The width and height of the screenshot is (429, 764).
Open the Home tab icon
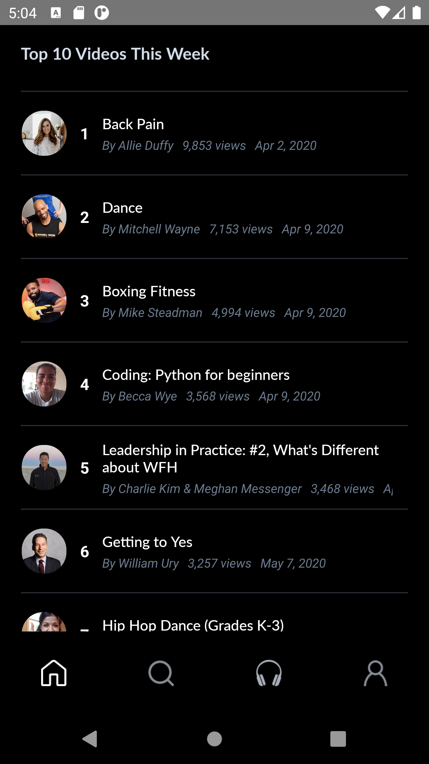[54, 673]
